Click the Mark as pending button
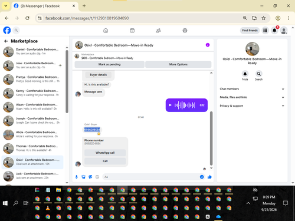295x221 pixels. point(109,64)
